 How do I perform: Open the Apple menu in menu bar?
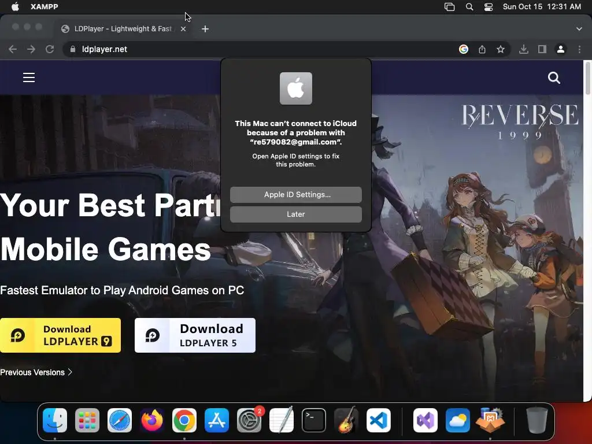[15, 7]
